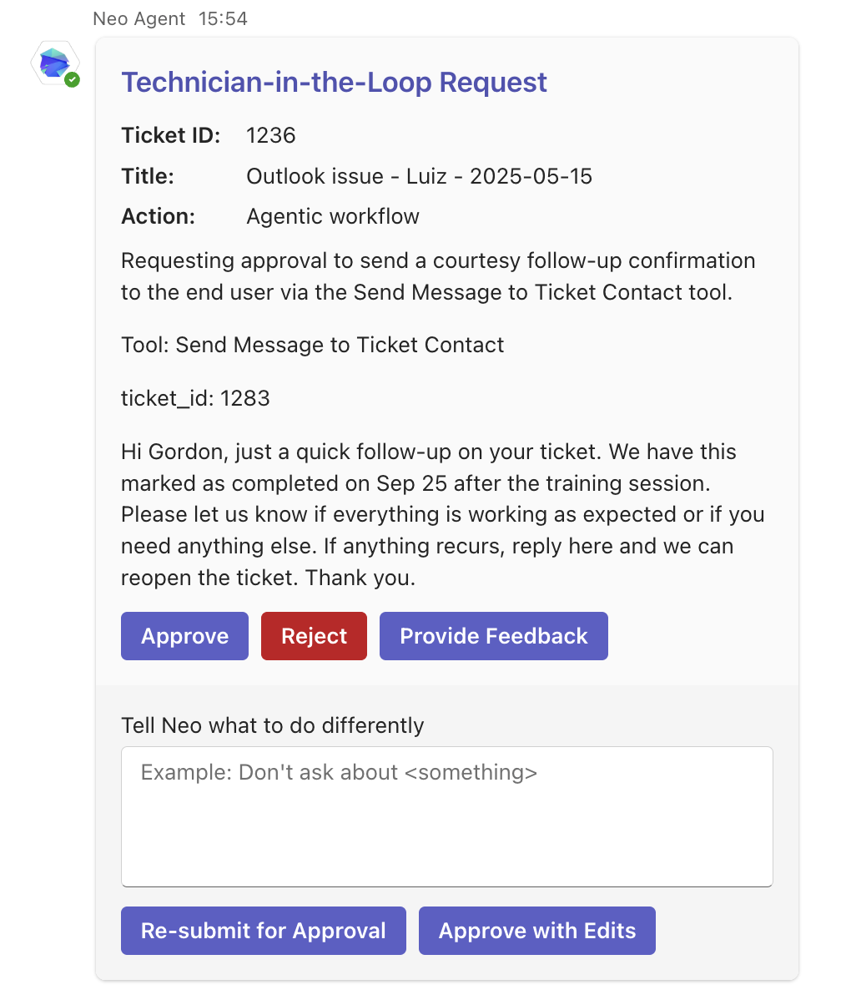Select the Ticket ID value 1236
Image resolution: width=841 pixels, height=1005 pixels.
click(270, 134)
